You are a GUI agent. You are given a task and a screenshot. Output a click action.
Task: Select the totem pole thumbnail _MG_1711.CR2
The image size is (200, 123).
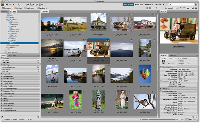click(98, 100)
